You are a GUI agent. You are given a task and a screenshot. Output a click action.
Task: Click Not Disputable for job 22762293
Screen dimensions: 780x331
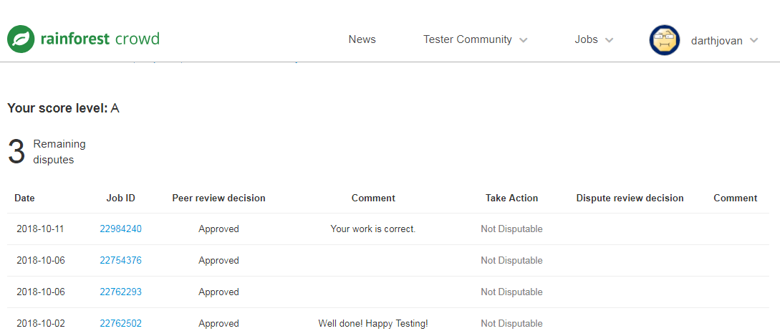(x=512, y=292)
